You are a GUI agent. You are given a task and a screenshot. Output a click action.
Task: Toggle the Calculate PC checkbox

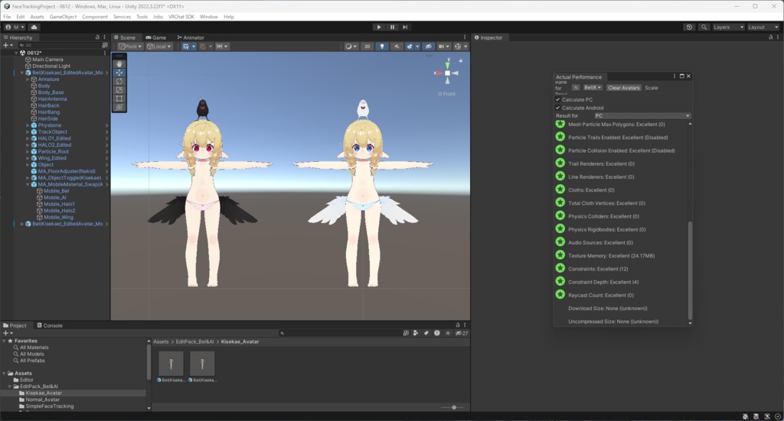coord(558,99)
